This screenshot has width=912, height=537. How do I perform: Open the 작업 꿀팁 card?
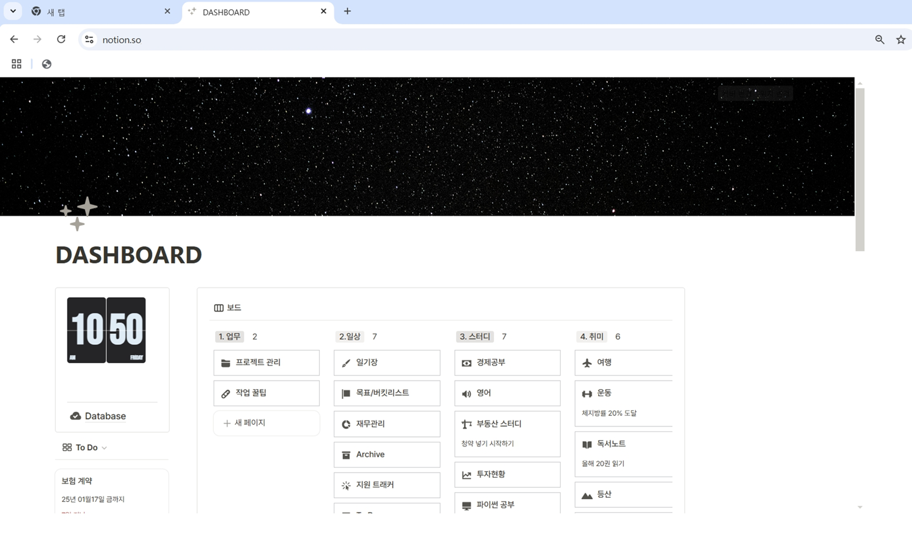[x=266, y=393]
